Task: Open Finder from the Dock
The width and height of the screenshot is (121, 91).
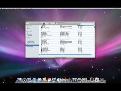Action: (x=19, y=80)
